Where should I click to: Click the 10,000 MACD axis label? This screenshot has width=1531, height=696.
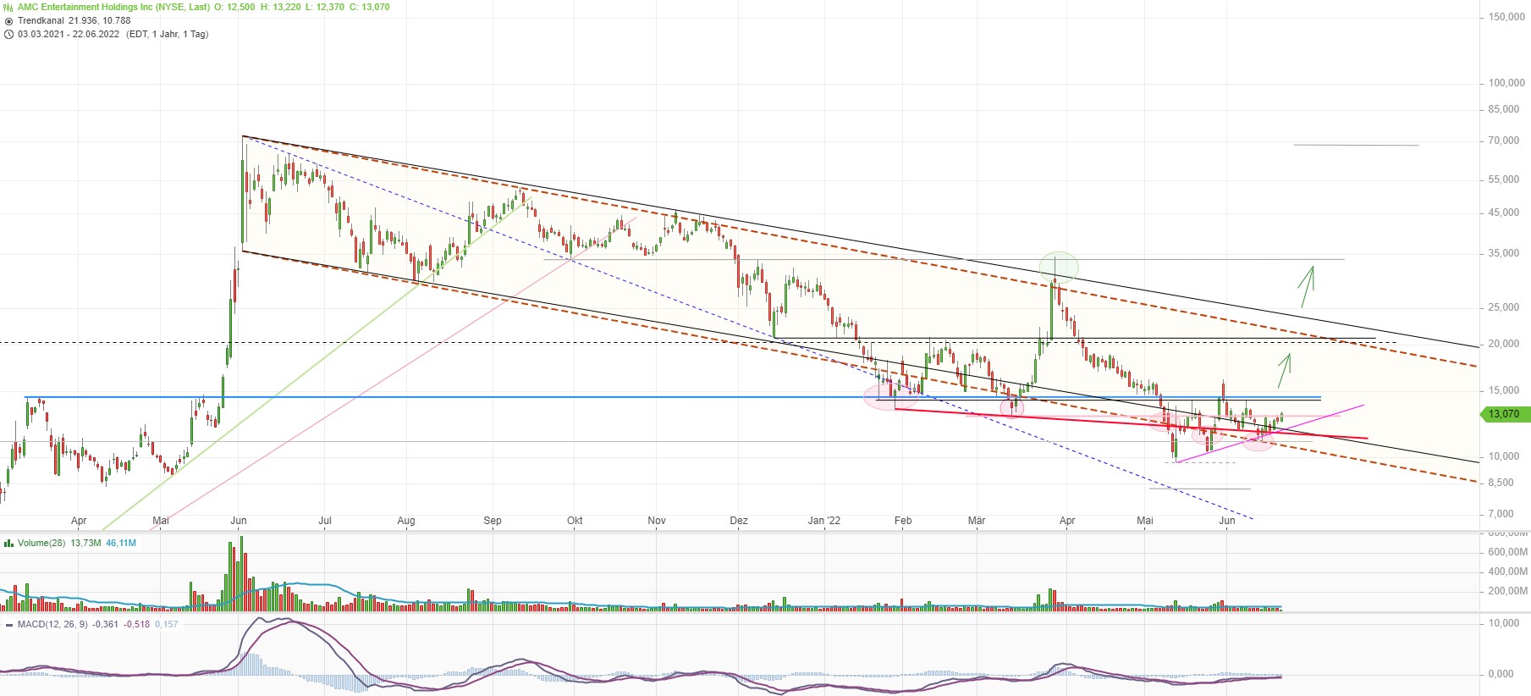tap(1504, 623)
